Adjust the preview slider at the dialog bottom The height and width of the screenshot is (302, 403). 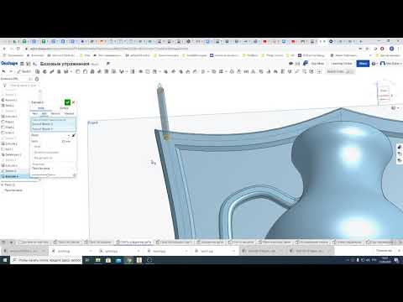point(48,175)
